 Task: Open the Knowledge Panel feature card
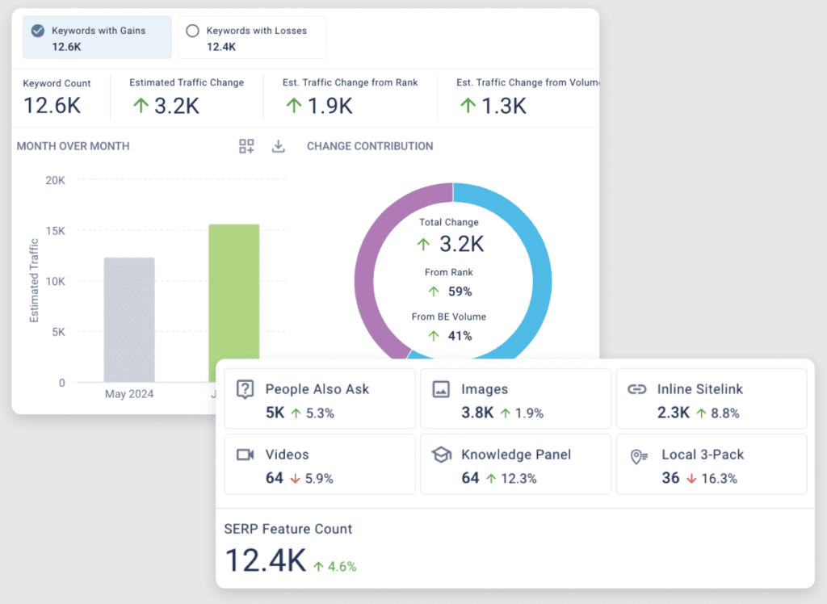(515, 464)
